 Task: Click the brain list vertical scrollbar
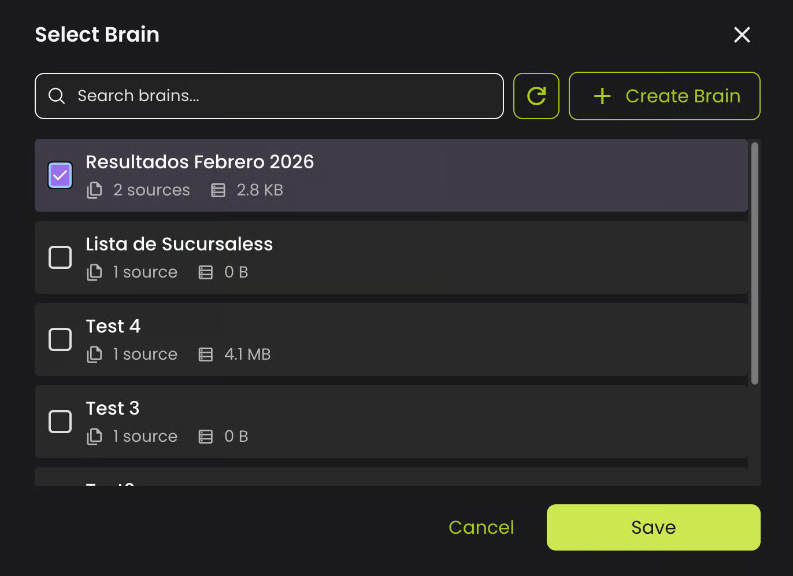[754, 263]
